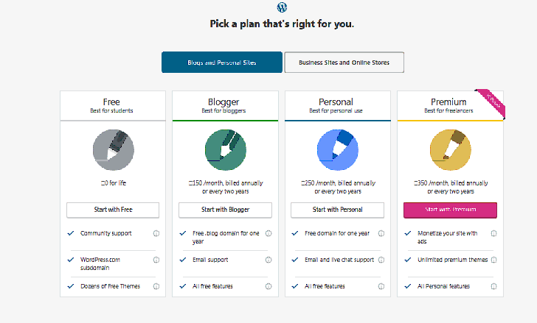Viewport: 537px width, 323px height.
Task: Switch to Business Sites and Online Stores tab
Action: click(x=344, y=63)
